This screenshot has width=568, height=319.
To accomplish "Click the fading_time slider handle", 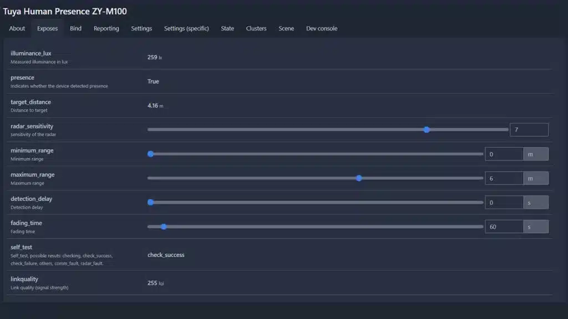I will [164, 227].
